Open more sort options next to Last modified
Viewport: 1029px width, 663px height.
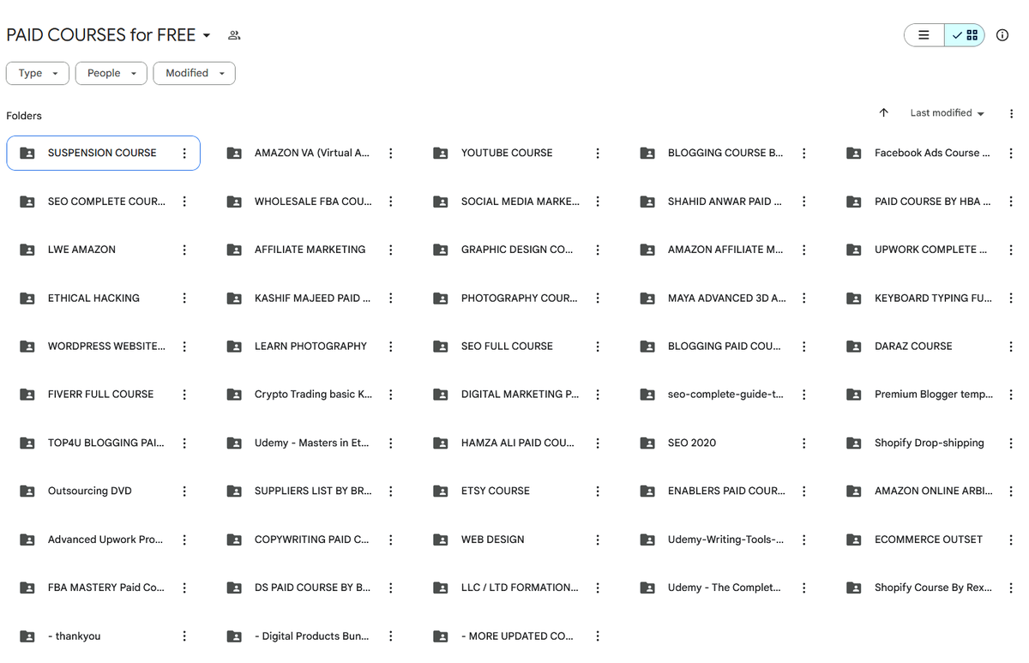[1012, 113]
